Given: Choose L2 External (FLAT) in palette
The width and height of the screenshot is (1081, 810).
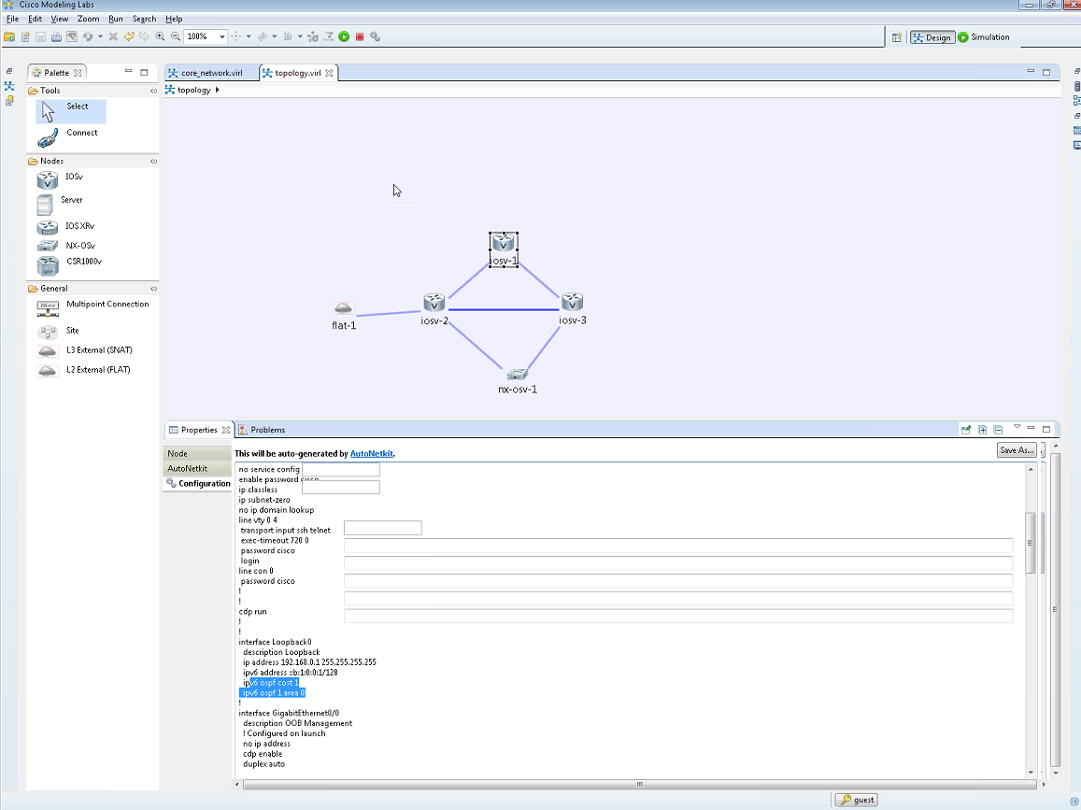Looking at the screenshot, I should [x=83, y=370].
